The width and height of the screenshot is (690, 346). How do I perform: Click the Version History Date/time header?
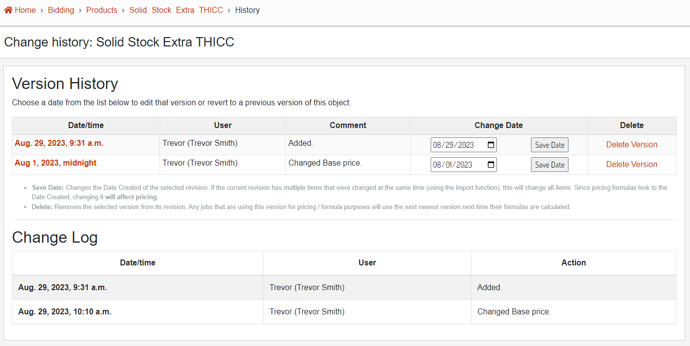tap(86, 126)
